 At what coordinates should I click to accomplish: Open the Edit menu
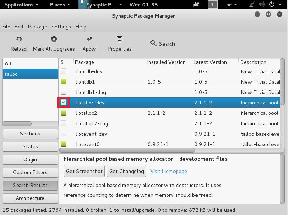pos(19,27)
